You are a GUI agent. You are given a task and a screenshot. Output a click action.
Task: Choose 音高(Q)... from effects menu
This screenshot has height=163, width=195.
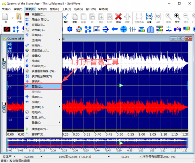click(x=43, y=87)
